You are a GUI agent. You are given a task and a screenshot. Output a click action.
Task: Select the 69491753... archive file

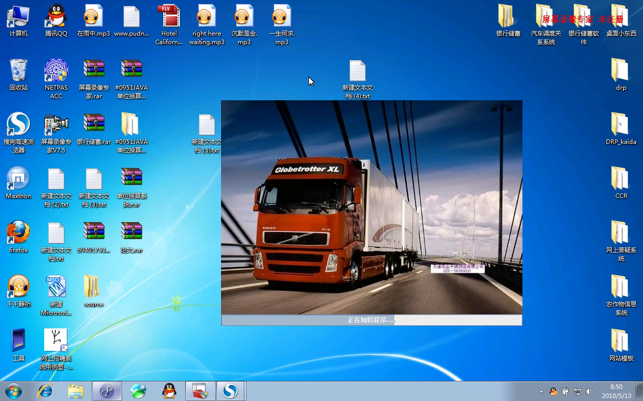pos(94,237)
